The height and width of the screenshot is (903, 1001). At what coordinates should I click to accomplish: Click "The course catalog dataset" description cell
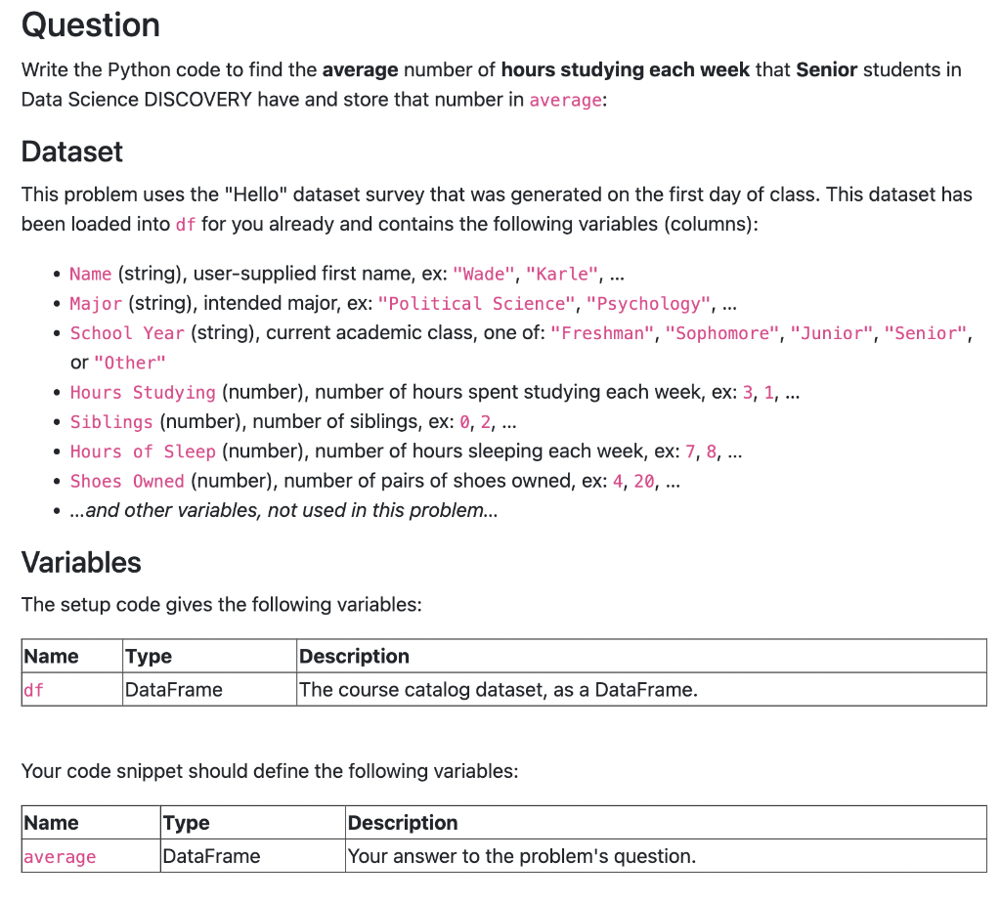(x=499, y=690)
